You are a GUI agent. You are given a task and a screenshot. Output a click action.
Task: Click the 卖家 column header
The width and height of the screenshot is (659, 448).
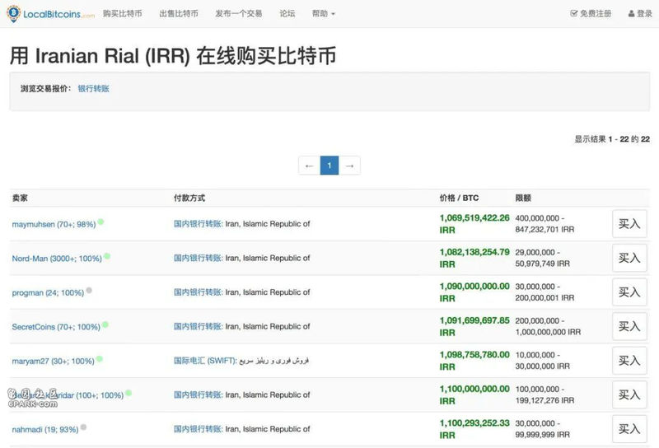click(20, 198)
